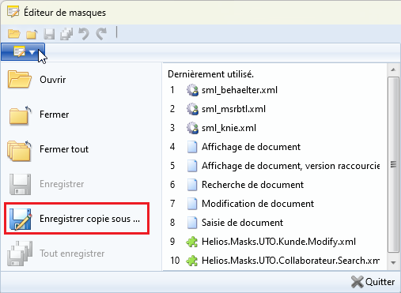Viewport: 401px width, 293px height.
Task: Click scrollbar down arrow in recent list
Action: (x=393, y=262)
